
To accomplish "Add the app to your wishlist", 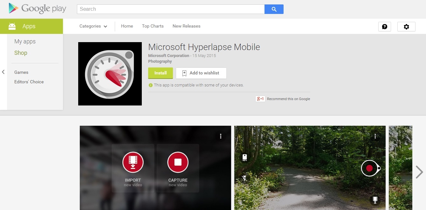I will 201,73.
